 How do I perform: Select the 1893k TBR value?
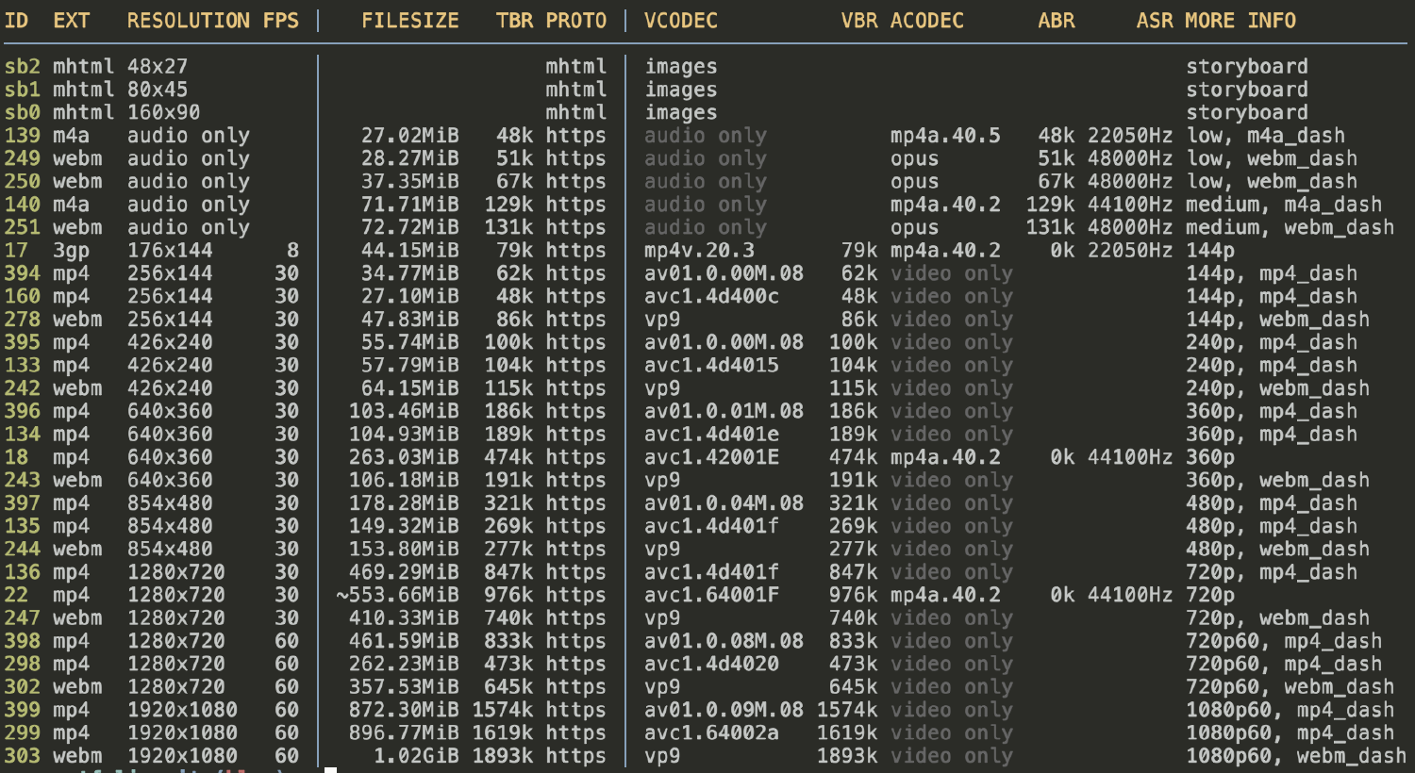(503, 756)
